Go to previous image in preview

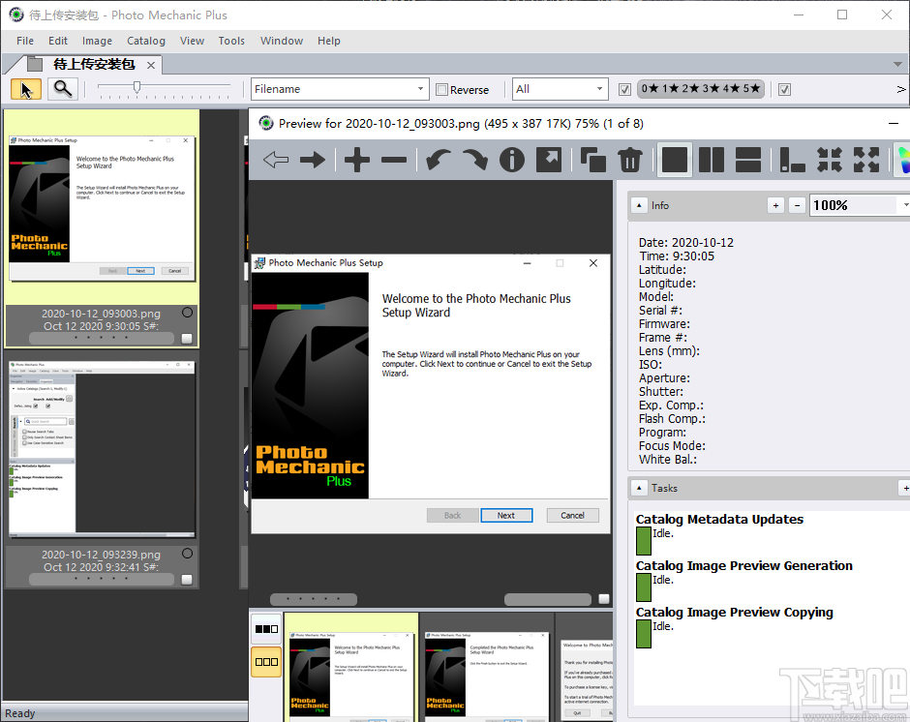tap(276, 160)
